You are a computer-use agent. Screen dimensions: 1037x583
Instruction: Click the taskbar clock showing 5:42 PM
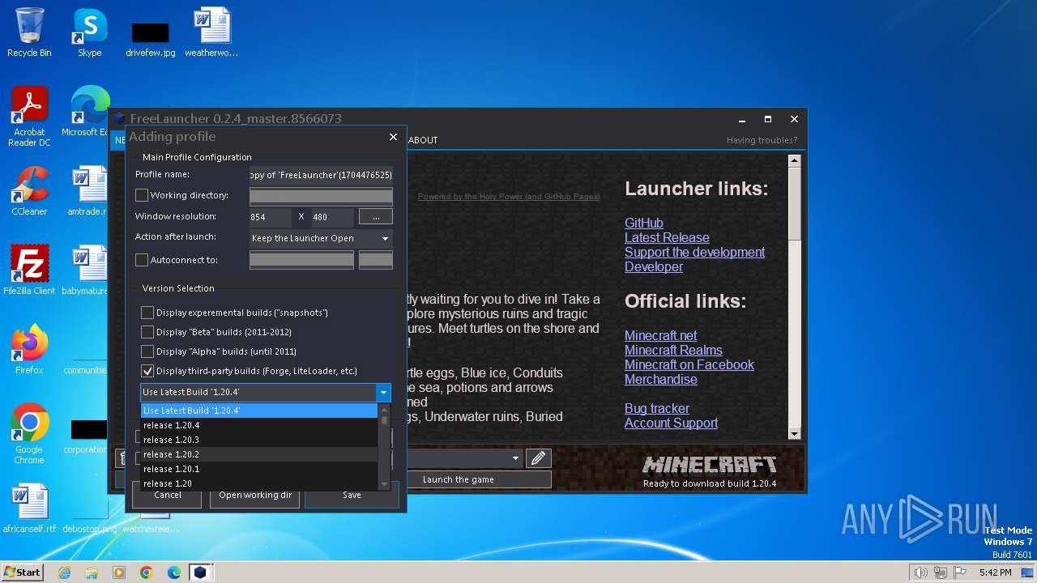click(x=995, y=572)
